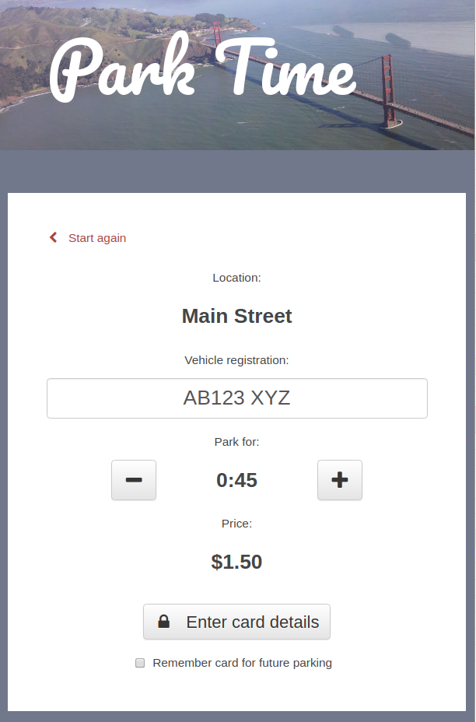The width and height of the screenshot is (476, 722).
Task: Focus the vehicle registration input field
Action: pos(237,398)
